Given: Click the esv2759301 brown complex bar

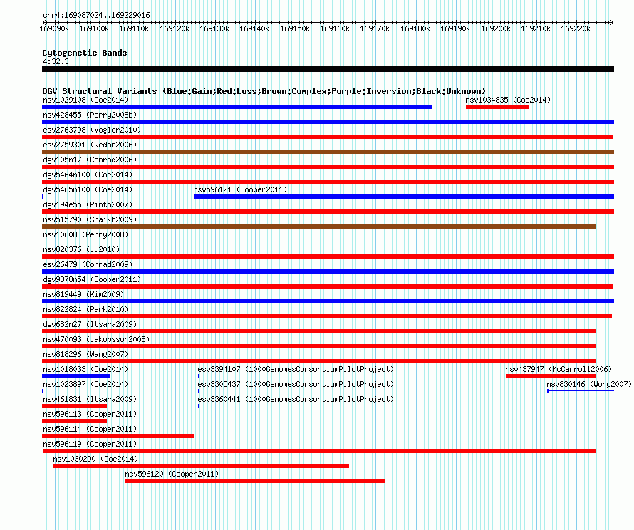Looking at the screenshot, I should [328, 152].
